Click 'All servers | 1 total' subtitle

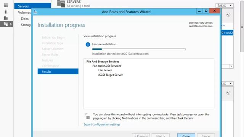pos(78,6)
